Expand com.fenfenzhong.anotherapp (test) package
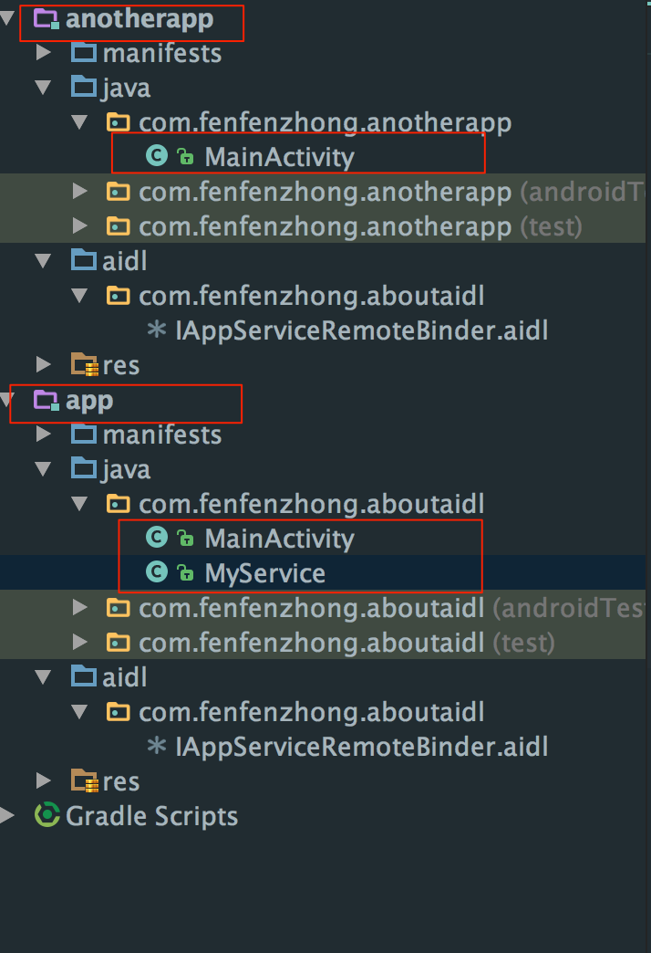Viewport: 651px width, 953px height. [79, 226]
